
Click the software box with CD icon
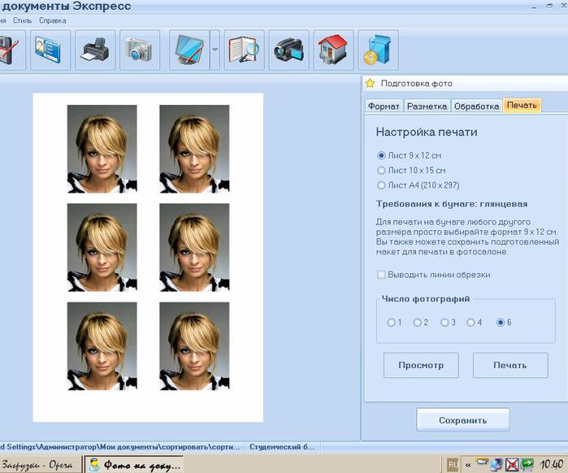point(378,50)
